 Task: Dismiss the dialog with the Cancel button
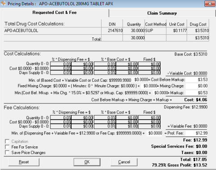(x=124, y=162)
